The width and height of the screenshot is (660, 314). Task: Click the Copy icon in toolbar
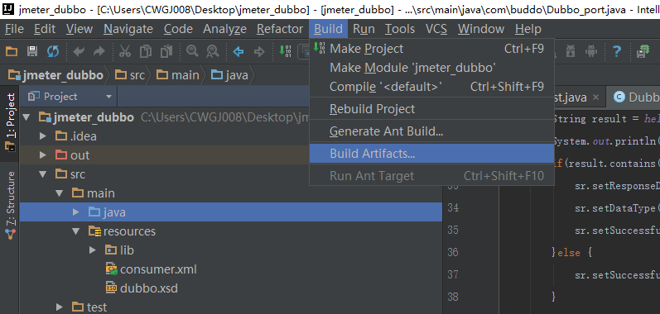click(146, 51)
